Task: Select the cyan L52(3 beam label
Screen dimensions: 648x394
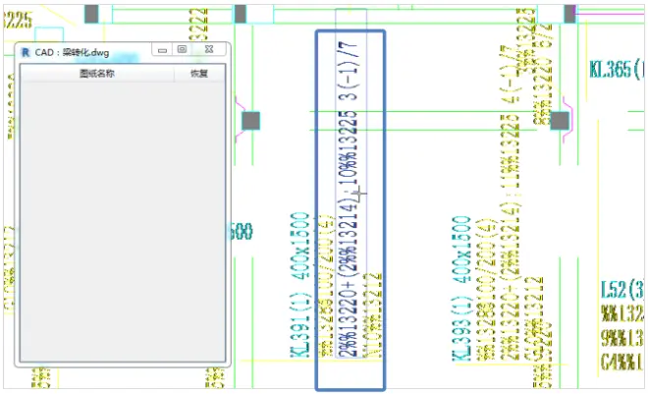Action: point(621,289)
